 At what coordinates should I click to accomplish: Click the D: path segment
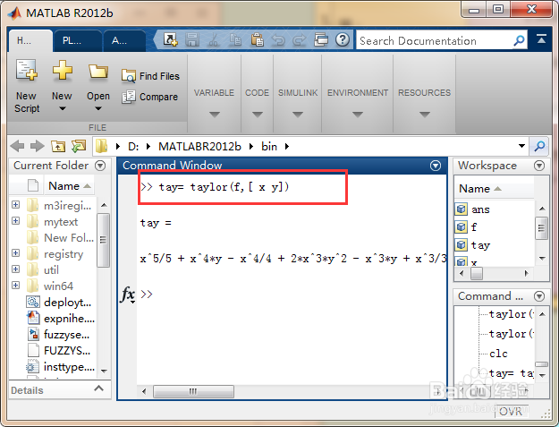[133, 146]
